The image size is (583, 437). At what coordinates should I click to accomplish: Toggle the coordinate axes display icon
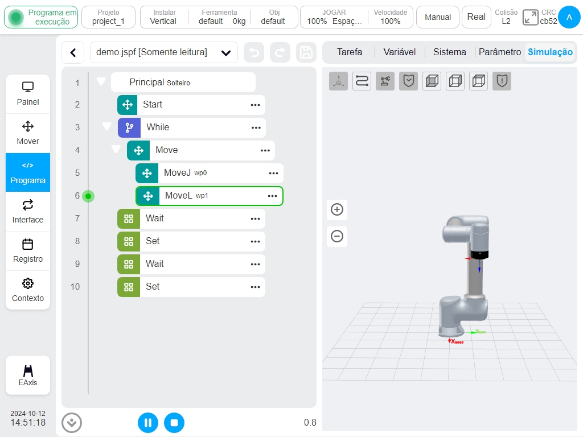click(x=338, y=81)
